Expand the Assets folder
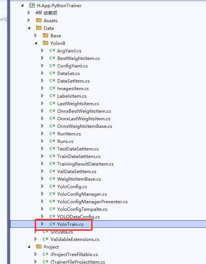Screen dimensions: 206x264 click(x=29, y=20)
